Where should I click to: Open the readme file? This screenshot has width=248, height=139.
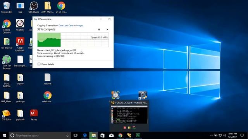47,79
